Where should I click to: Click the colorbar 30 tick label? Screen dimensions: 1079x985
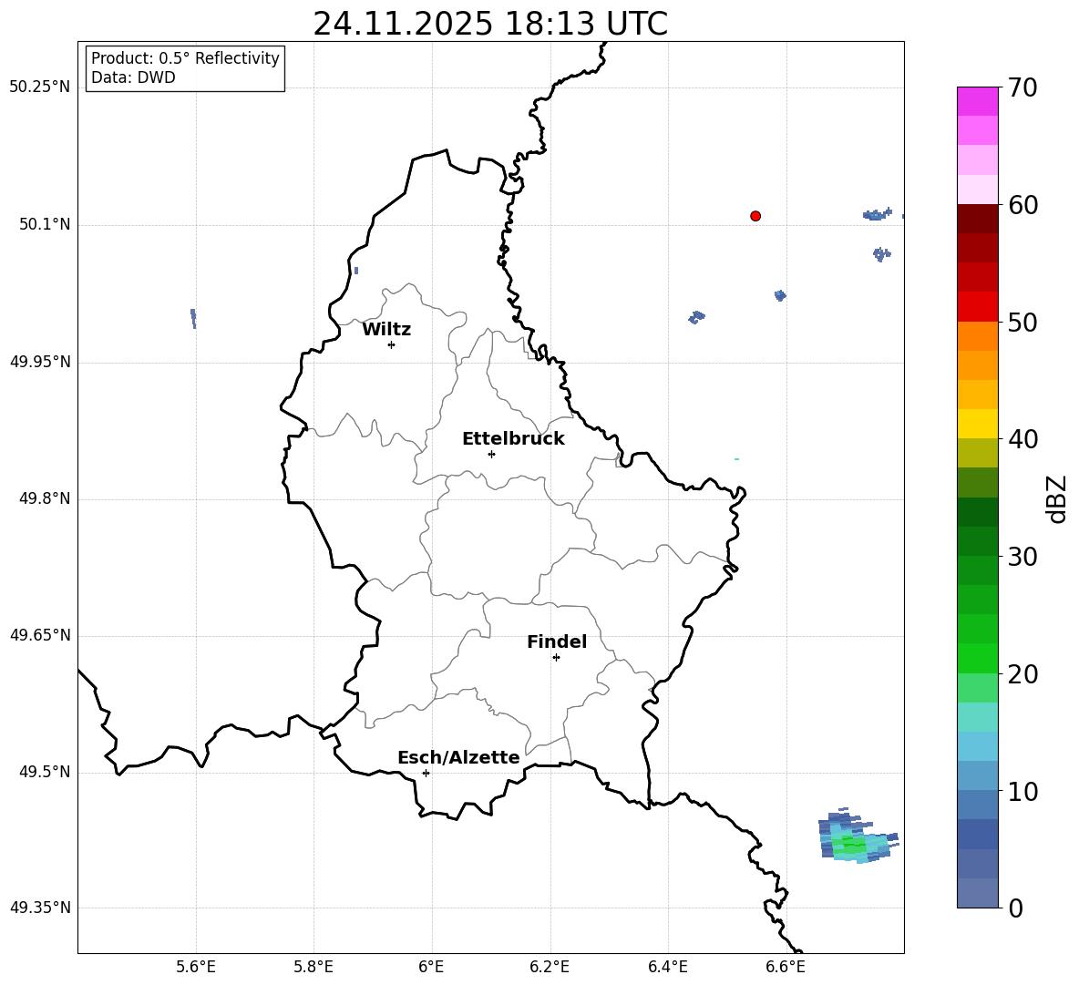(1023, 557)
